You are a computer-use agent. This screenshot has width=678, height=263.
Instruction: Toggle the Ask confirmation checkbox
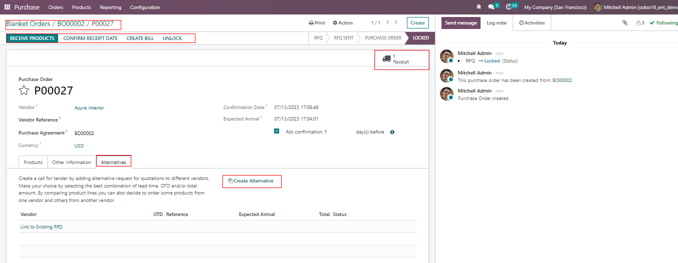point(277,131)
